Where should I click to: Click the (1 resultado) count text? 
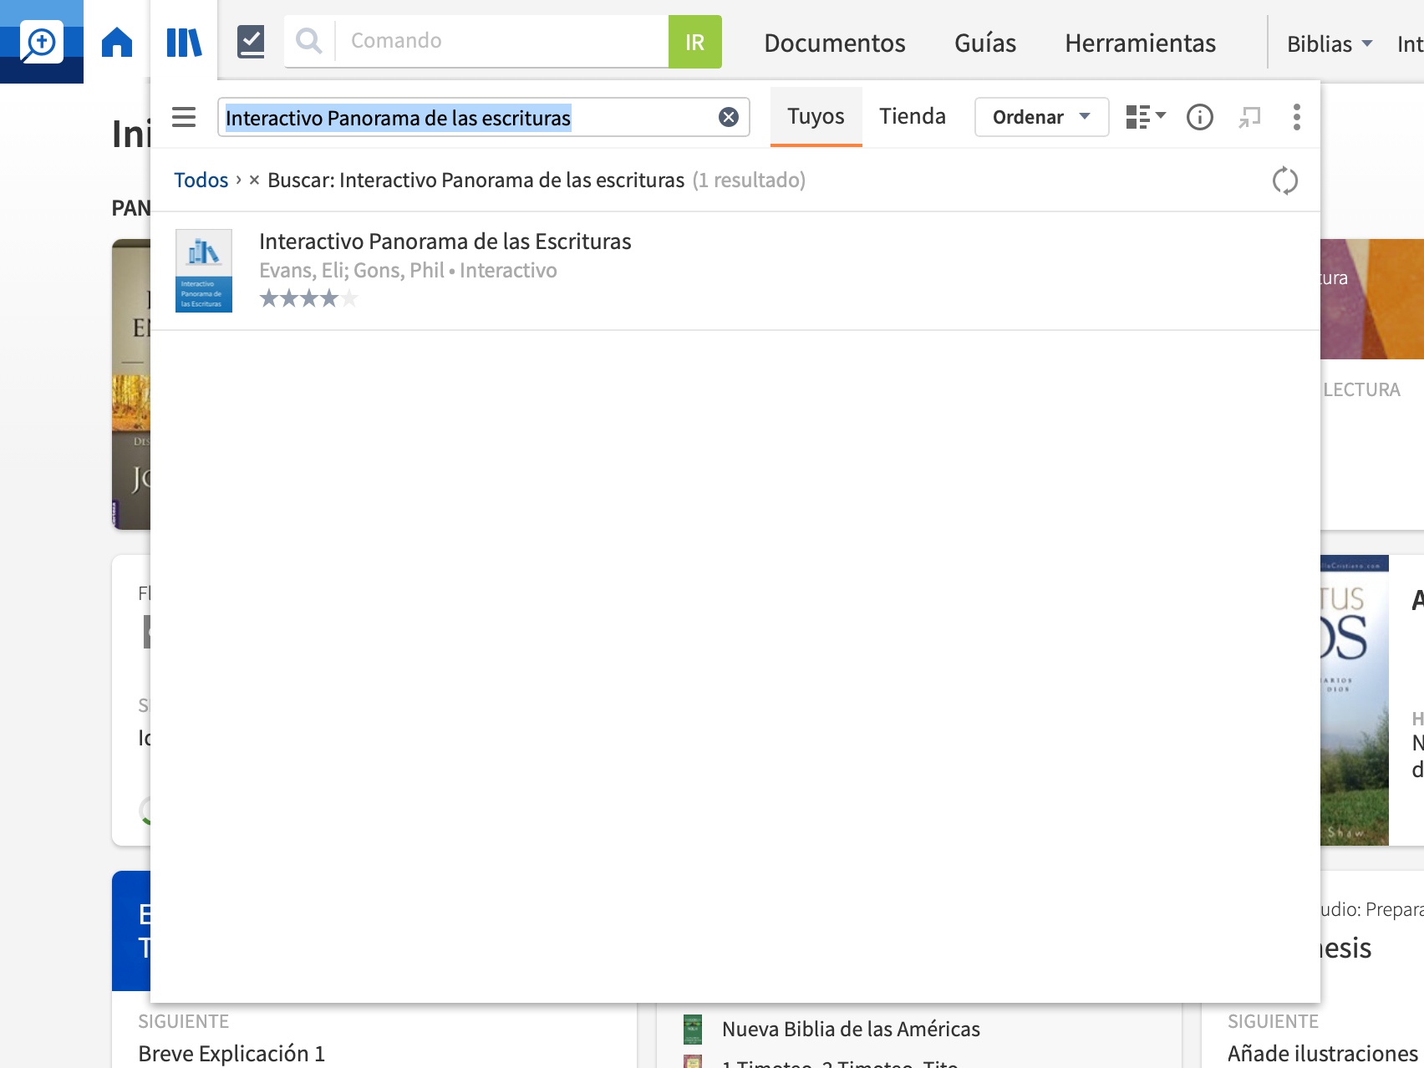coord(749,180)
